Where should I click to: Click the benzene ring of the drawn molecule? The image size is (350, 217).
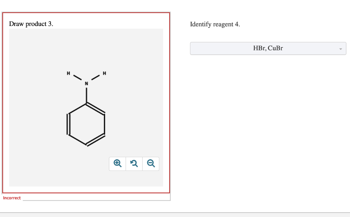86,124
